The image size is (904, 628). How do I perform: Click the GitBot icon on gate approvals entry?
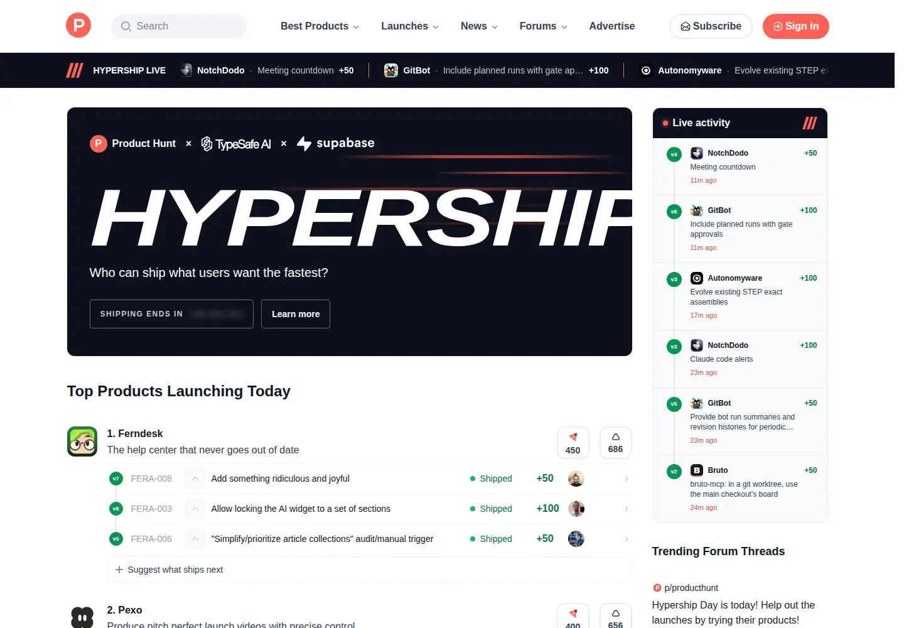tap(697, 210)
